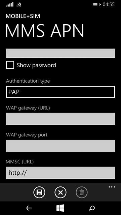Tap the Windows Start logo button
This screenshot has width=121, height=215.
point(60,208)
